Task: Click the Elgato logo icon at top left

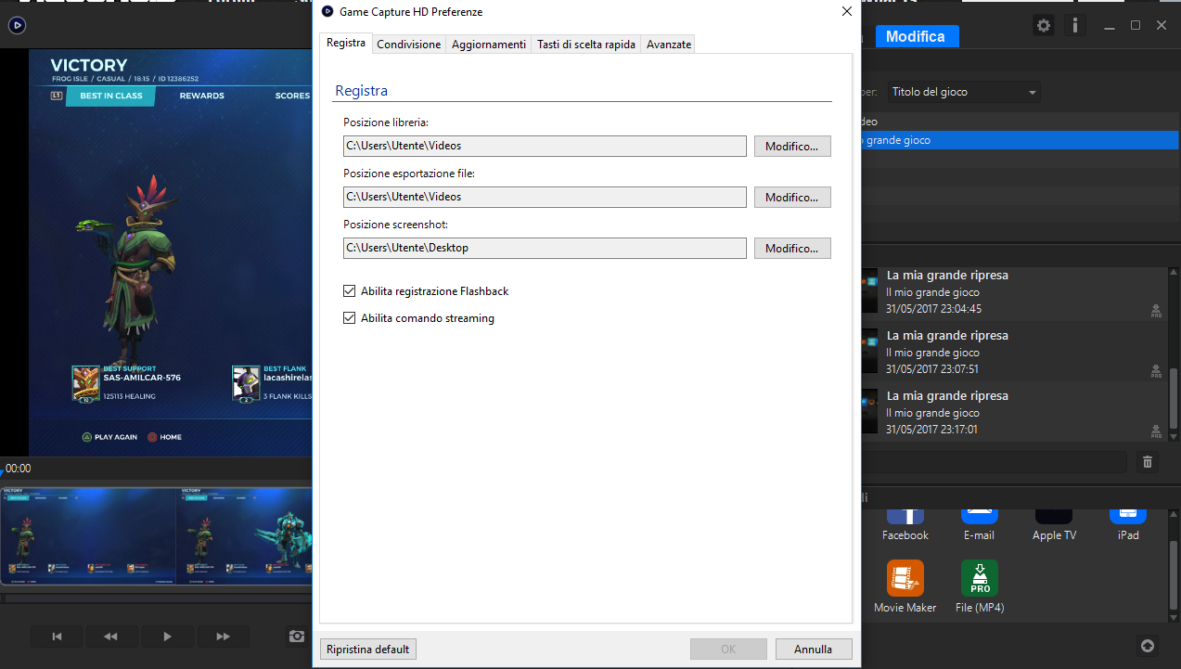Action: point(17,26)
